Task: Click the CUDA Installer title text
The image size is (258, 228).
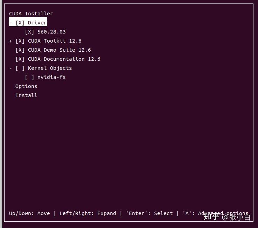Action: coord(31,14)
